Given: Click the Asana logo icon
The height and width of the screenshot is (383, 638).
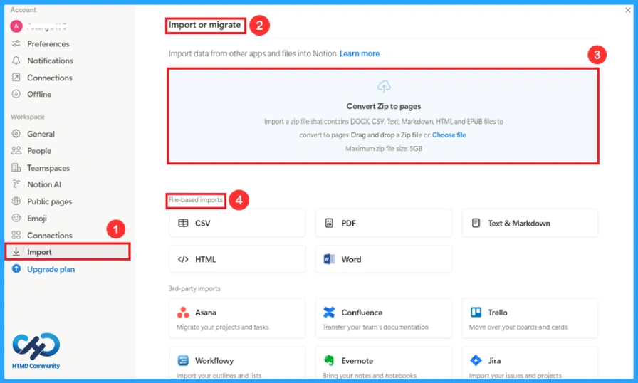Looking at the screenshot, I should (183, 313).
